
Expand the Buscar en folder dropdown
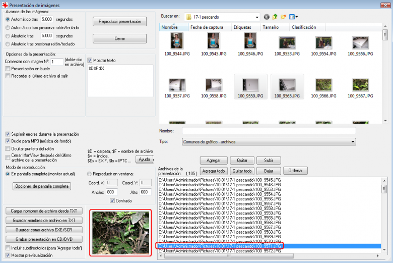(x=257, y=17)
